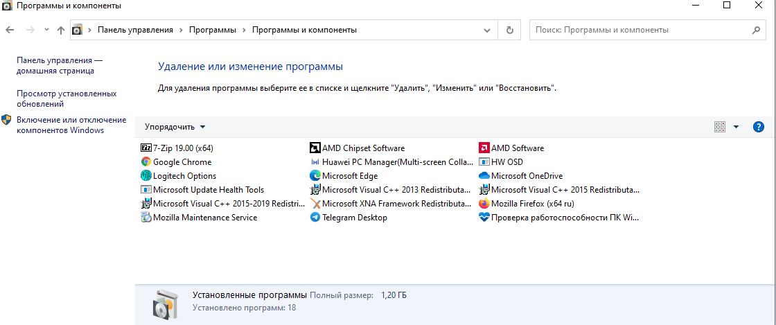Click the PC Health Check heart icon
776x325 pixels.
point(484,217)
